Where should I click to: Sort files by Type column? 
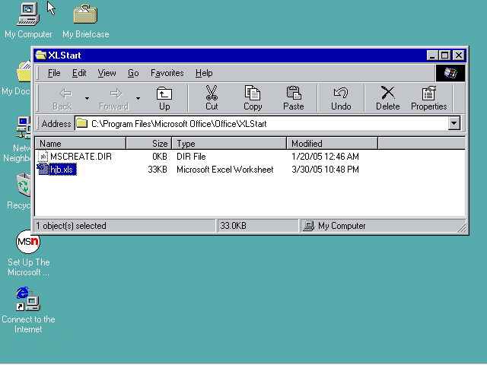pos(229,144)
